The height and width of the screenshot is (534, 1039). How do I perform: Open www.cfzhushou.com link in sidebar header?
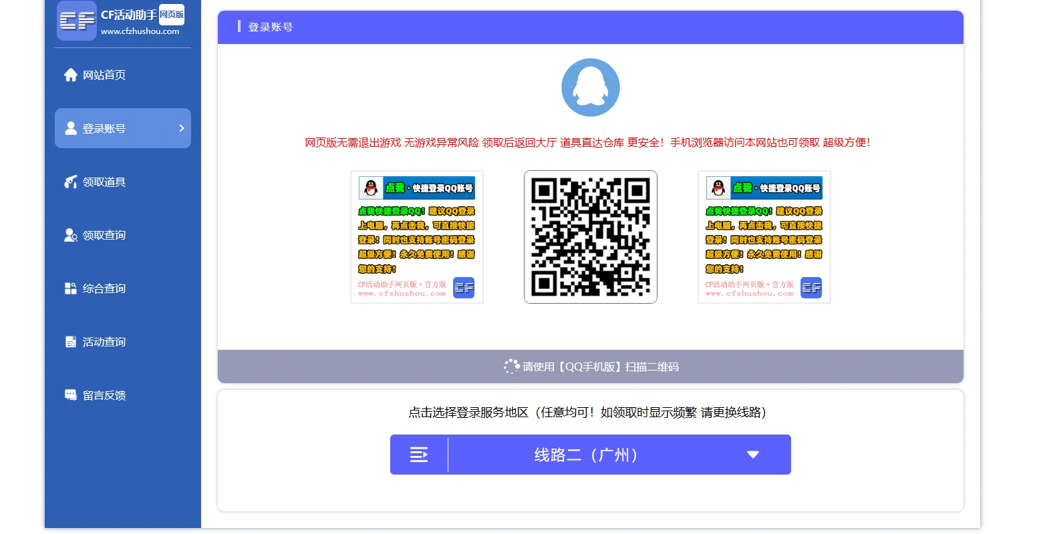(x=140, y=31)
